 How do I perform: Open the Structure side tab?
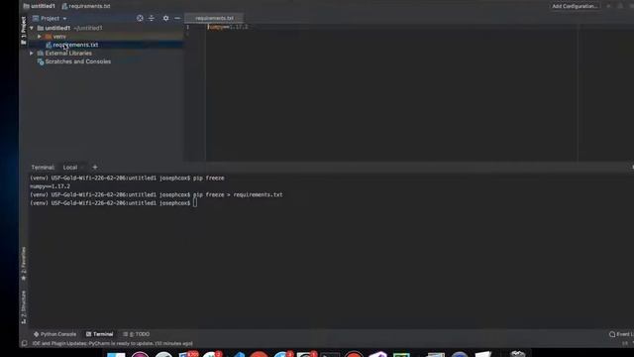click(x=24, y=306)
